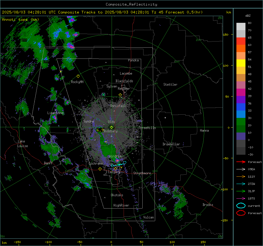Viewport: 263px width, 246px height.
Task: Select the magenta 42-39 dBZ color swatch
Action: [x=241, y=92]
